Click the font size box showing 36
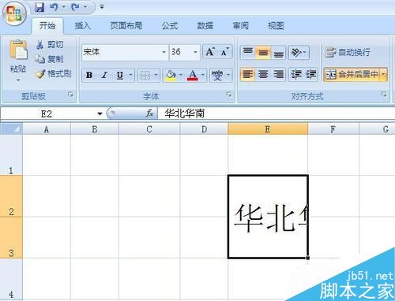 coord(181,52)
